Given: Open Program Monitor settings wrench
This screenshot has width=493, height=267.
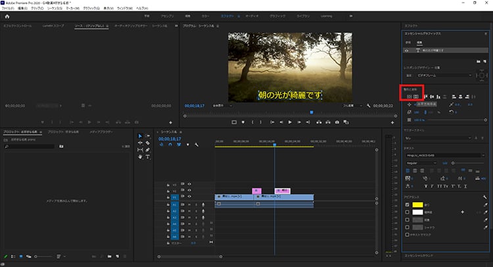Looking at the screenshot, I should 369,106.
